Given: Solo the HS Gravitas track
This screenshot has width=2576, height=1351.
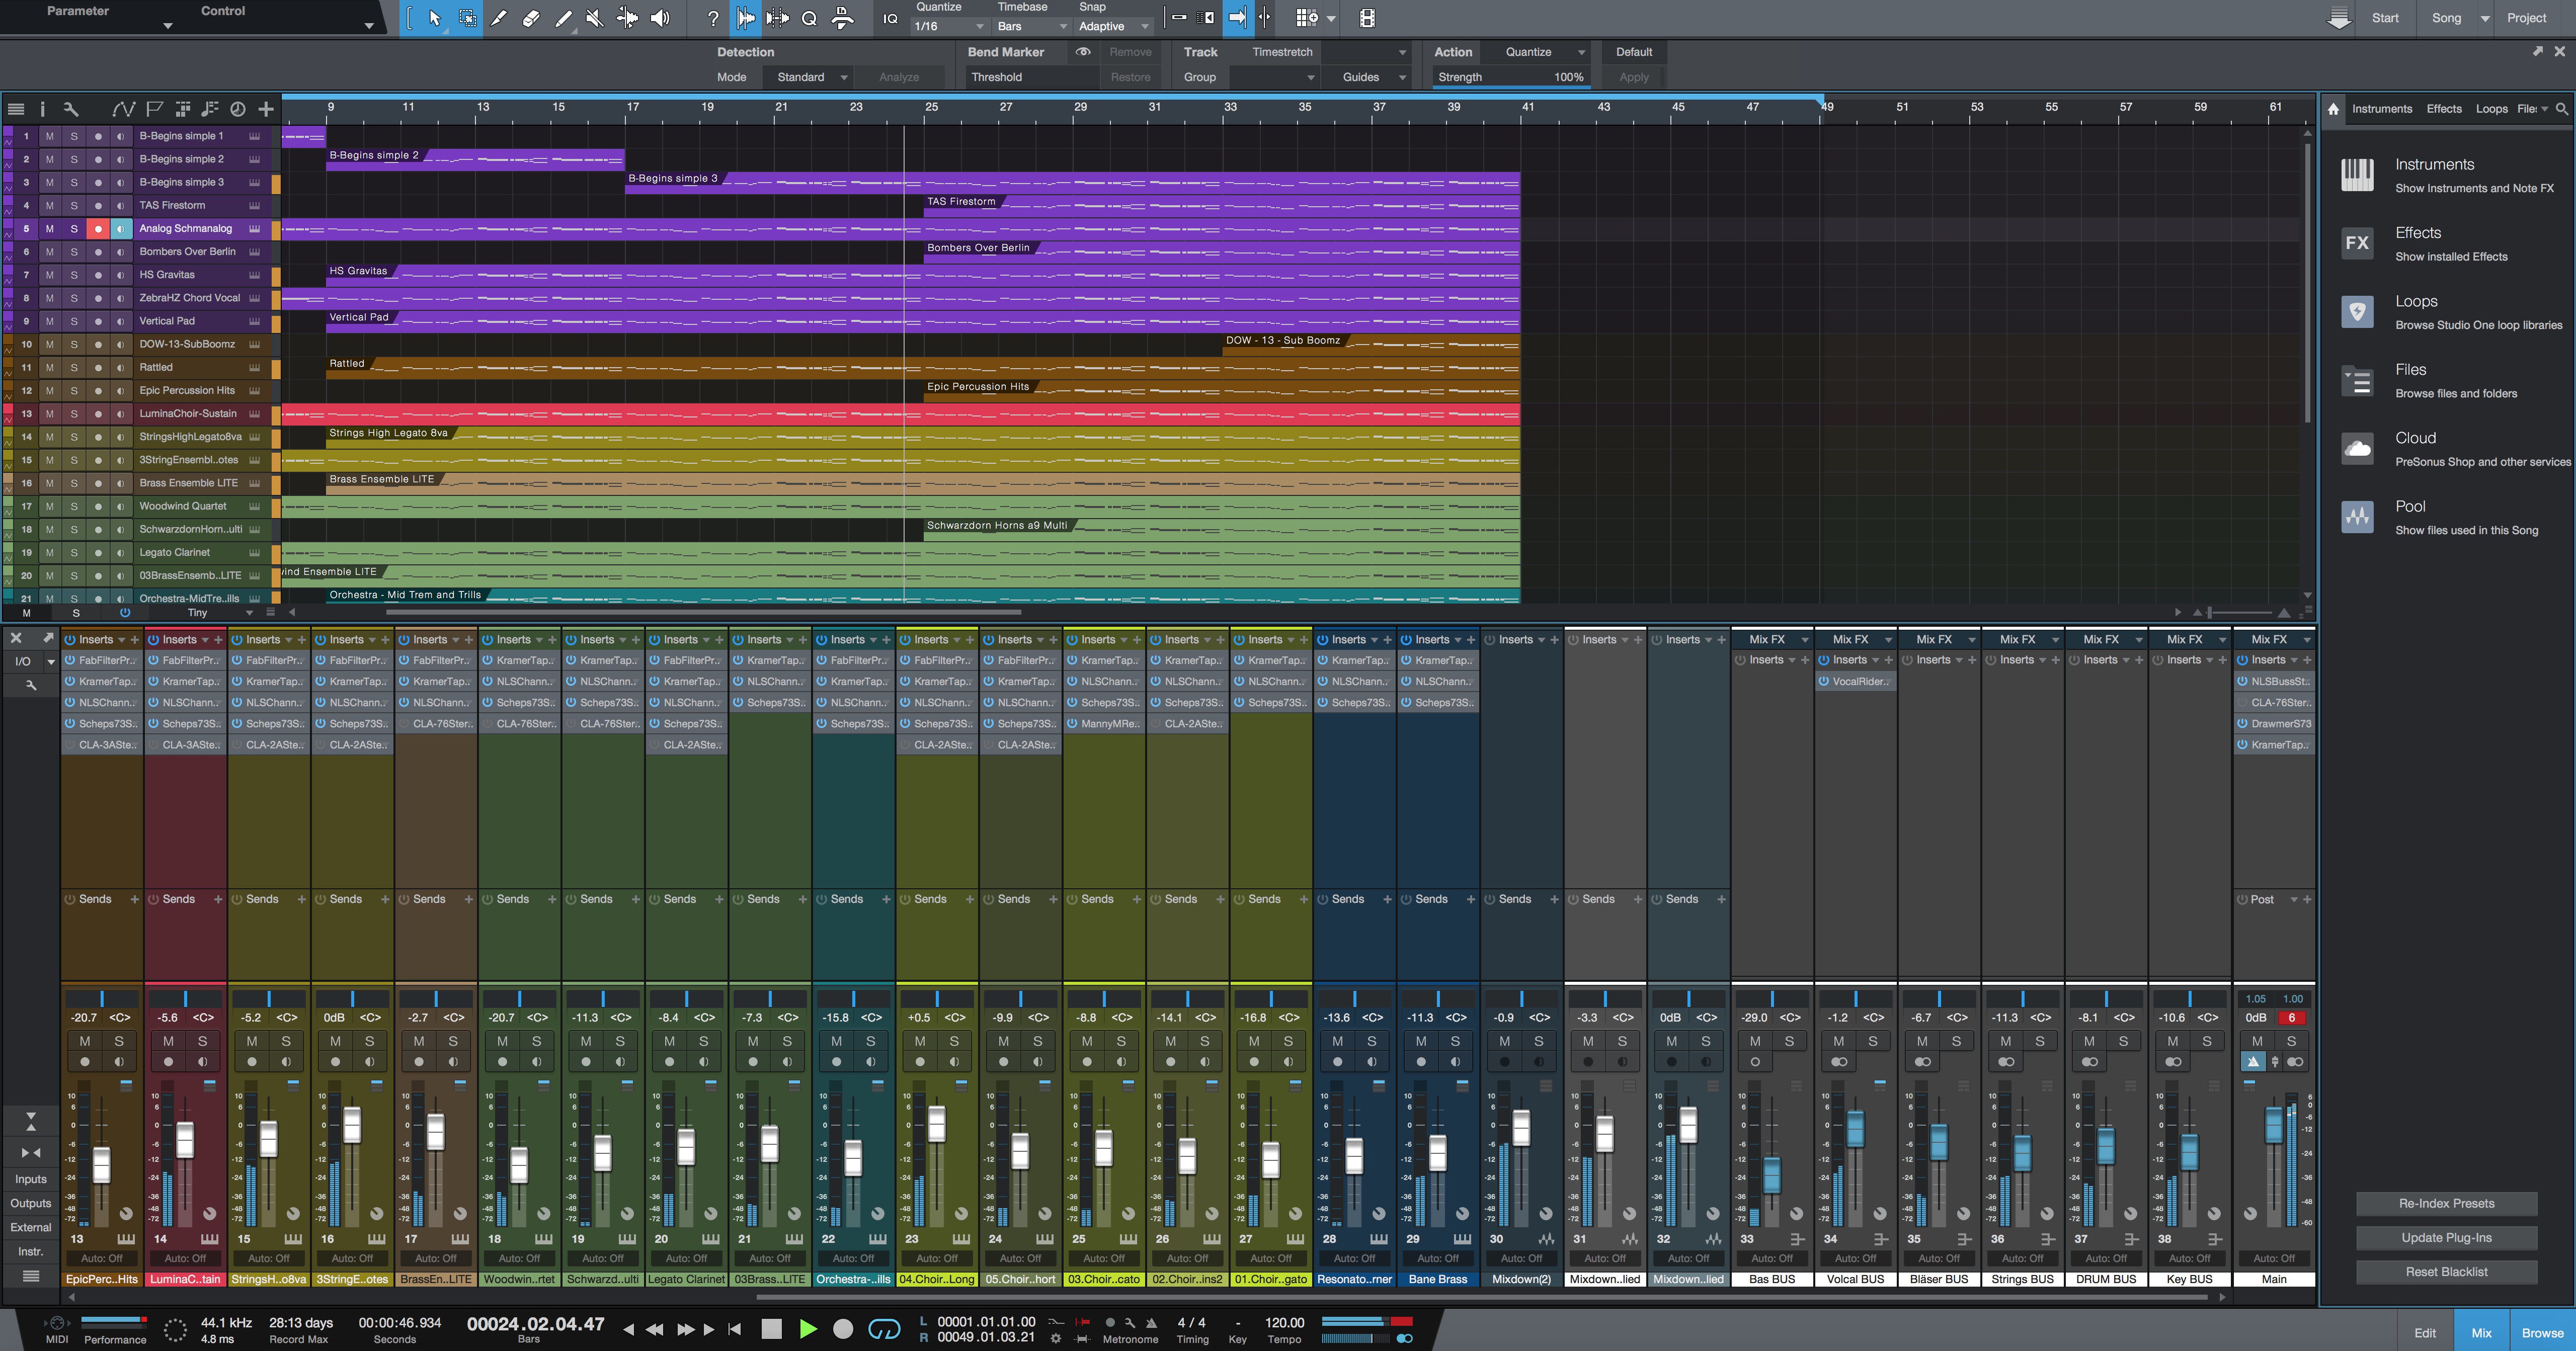Looking at the screenshot, I should (x=74, y=275).
